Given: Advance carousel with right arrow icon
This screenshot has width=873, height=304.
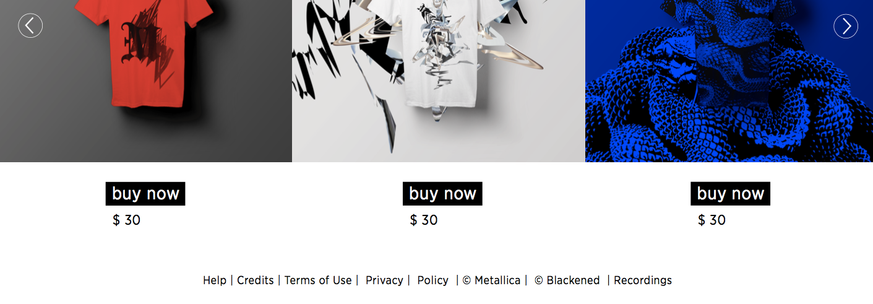Looking at the screenshot, I should pyautogui.click(x=846, y=25).
